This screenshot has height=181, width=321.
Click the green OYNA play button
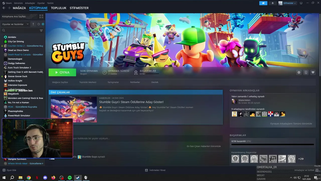point(62,72)
